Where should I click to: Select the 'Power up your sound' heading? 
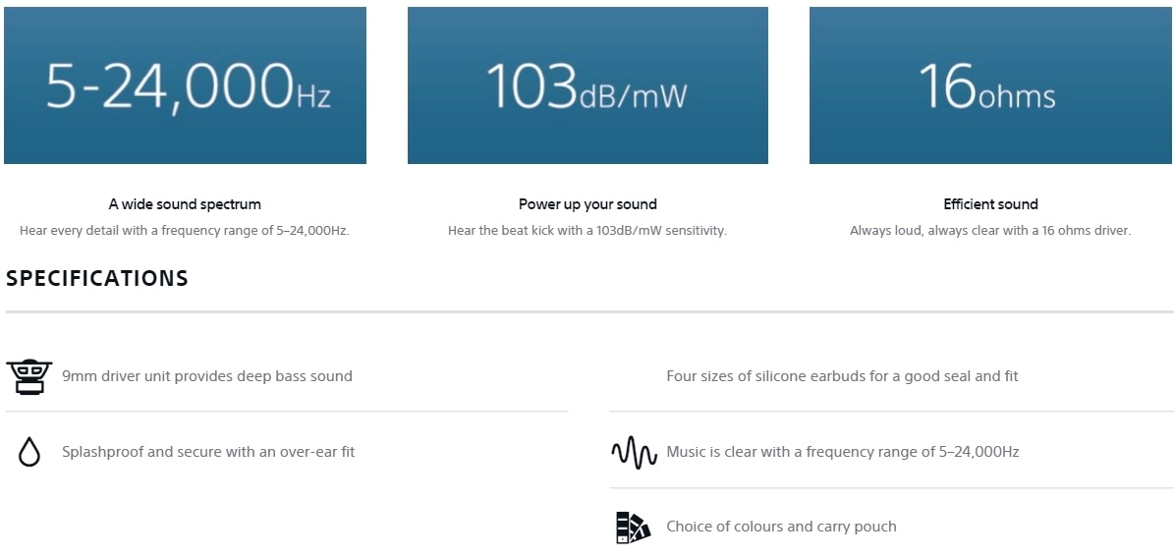click(x=587, y=204)
